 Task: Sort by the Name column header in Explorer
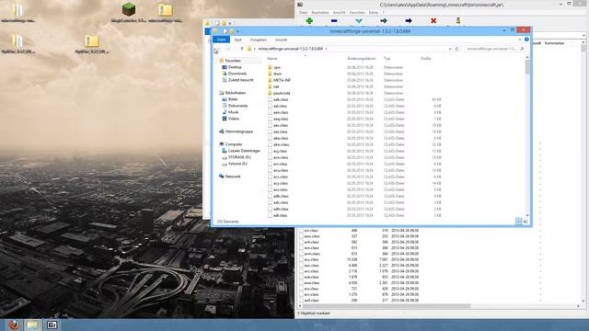(x=272, y=59)
